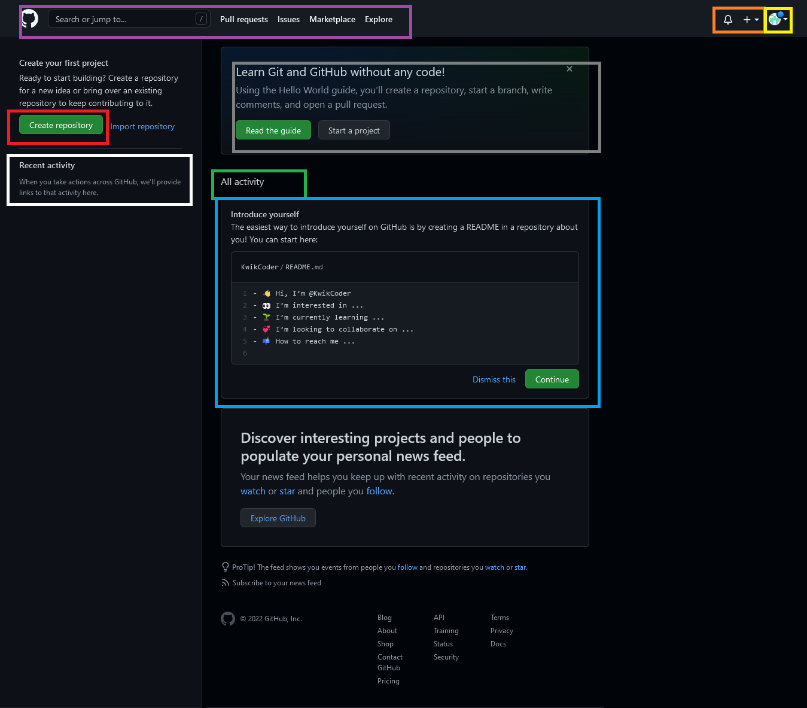
Task: Open Marketplace from the header
Action: click(332, 19)
